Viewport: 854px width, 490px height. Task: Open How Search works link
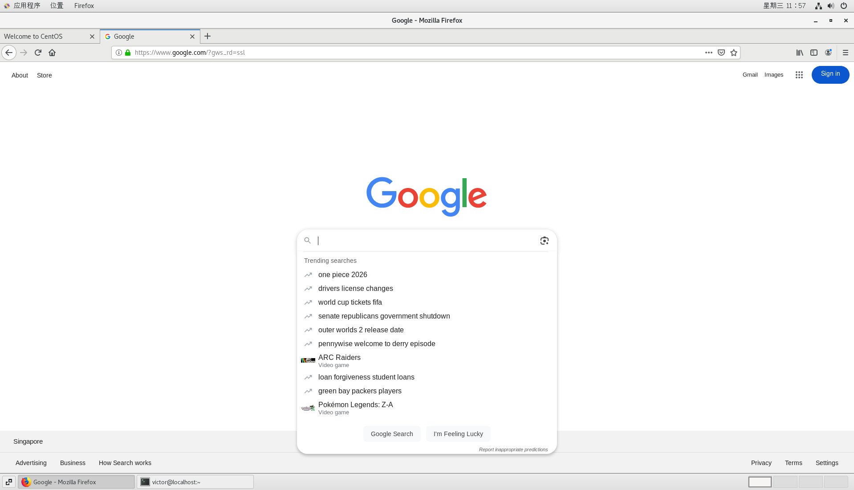[x=125, y=463]
